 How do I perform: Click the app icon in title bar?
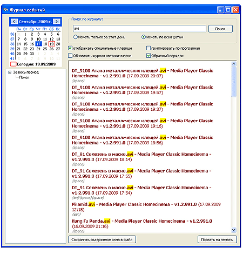6,10
